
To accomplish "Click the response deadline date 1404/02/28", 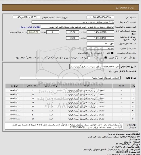I will tap(100, 32).
